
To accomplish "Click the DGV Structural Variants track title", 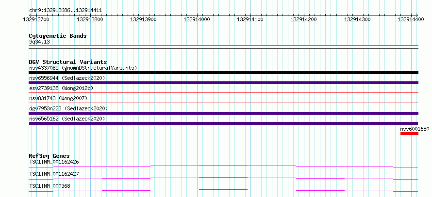I will coord(68,62).
